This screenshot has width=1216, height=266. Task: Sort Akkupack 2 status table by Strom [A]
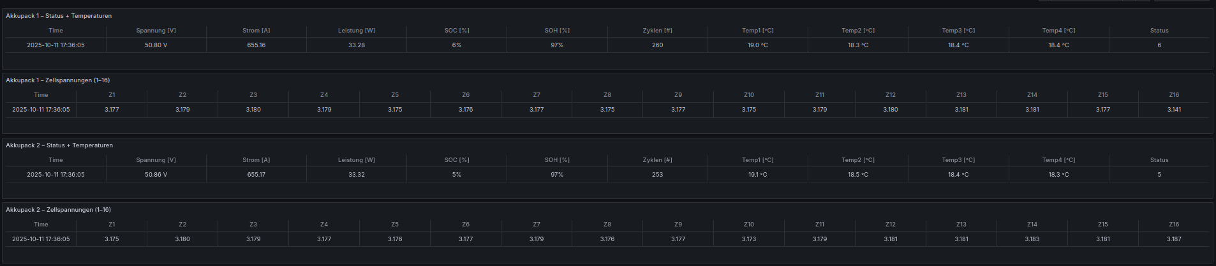[x=256, y=160]
